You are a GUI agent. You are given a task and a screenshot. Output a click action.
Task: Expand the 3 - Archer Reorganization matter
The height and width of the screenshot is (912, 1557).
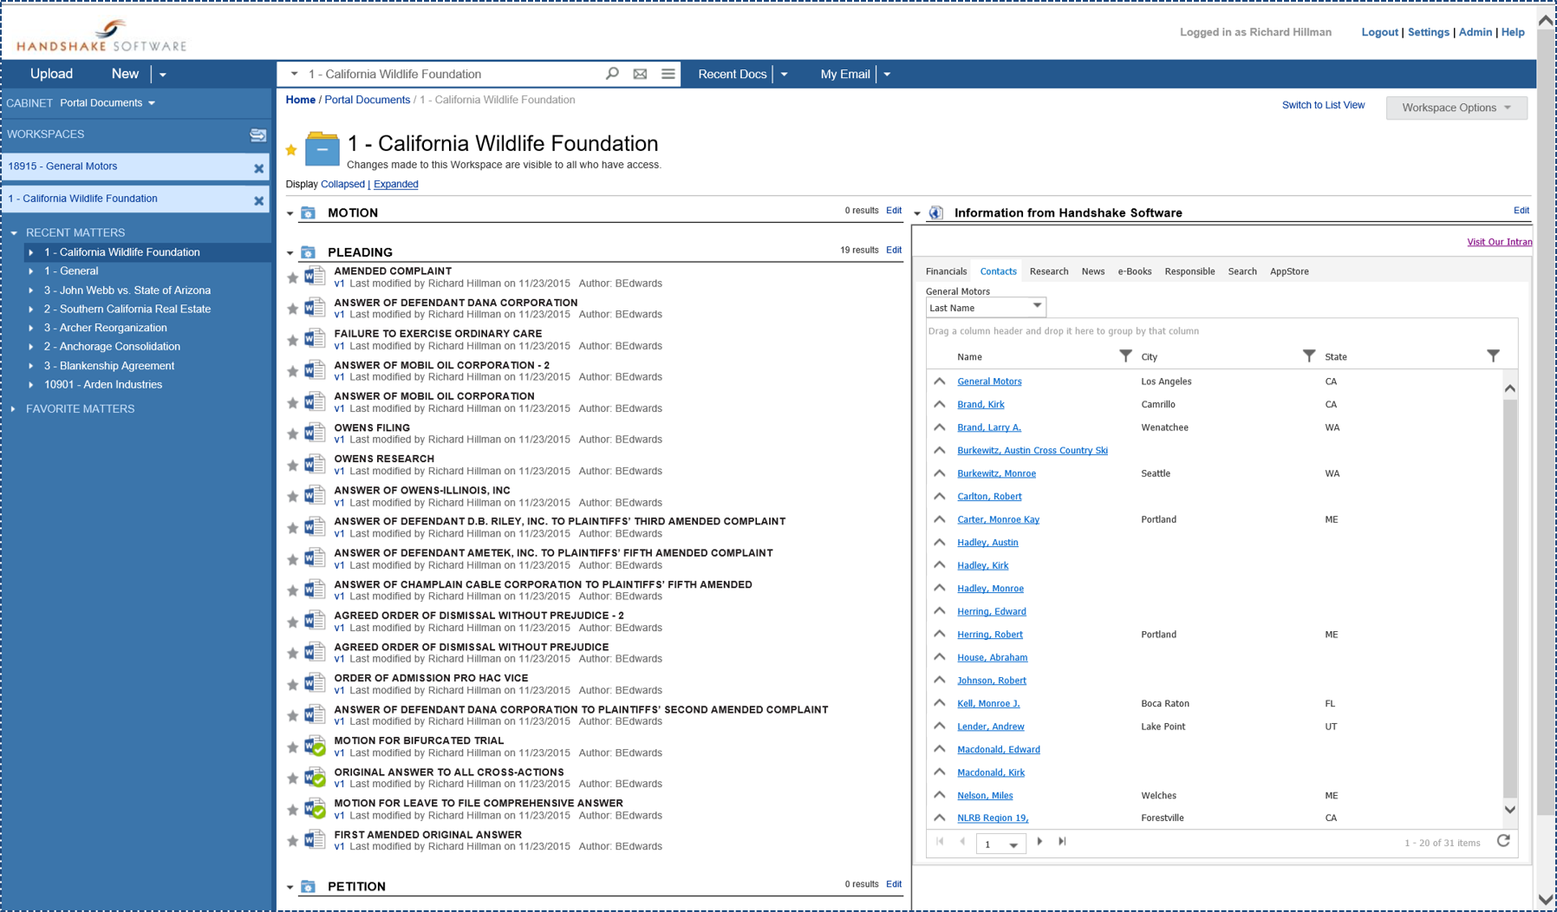point(31,328)
